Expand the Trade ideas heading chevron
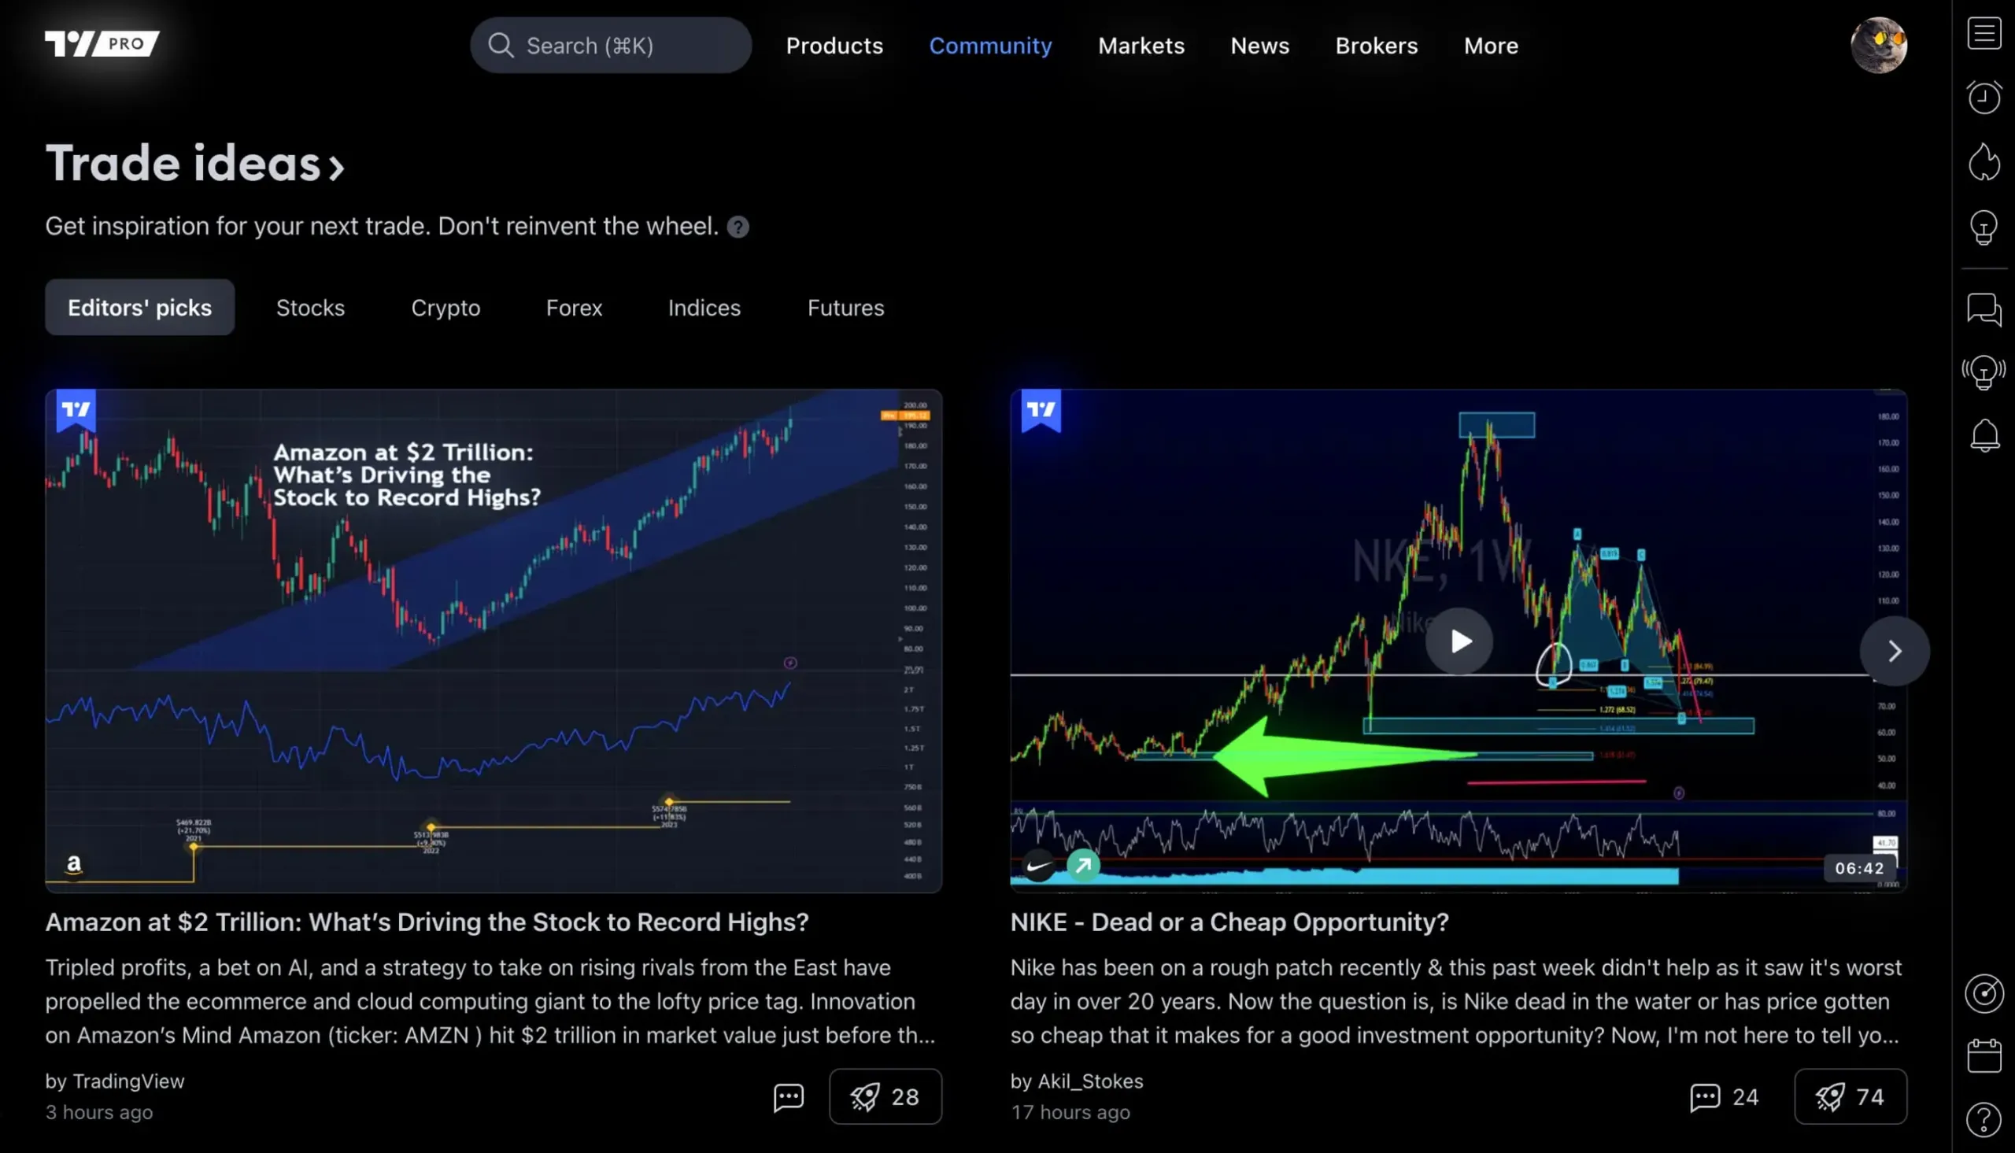 [x=338, y=167]
